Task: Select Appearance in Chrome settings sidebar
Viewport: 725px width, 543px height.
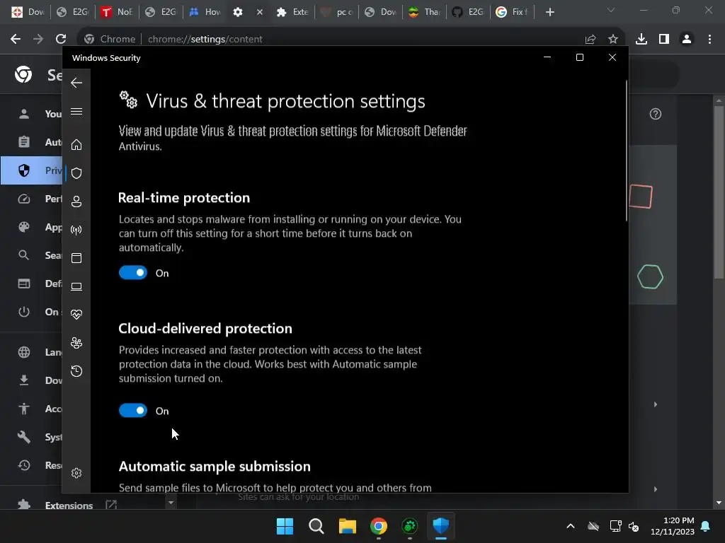Action: click(31, 227)
